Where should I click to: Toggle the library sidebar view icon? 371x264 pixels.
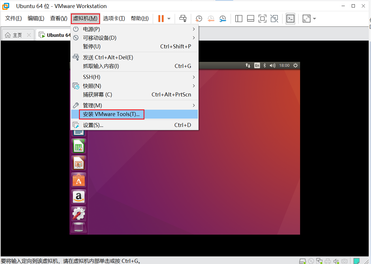(239, 19)
